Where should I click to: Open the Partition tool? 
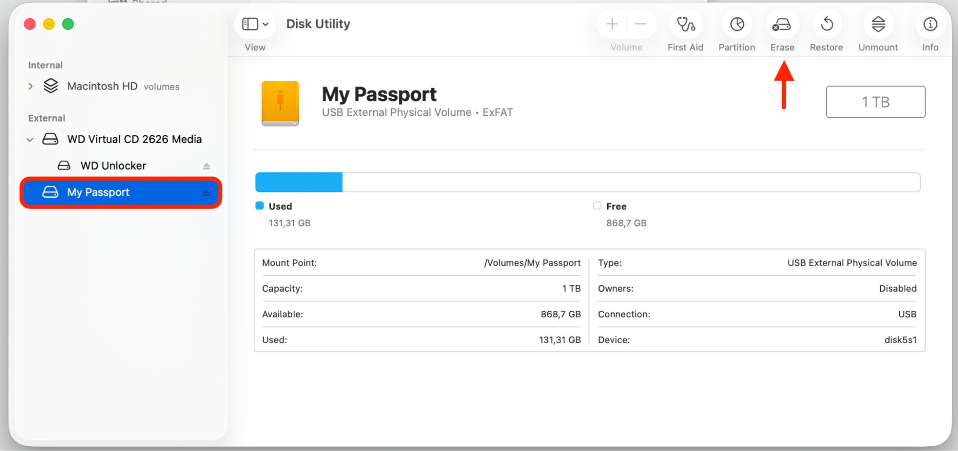(737, 24)
